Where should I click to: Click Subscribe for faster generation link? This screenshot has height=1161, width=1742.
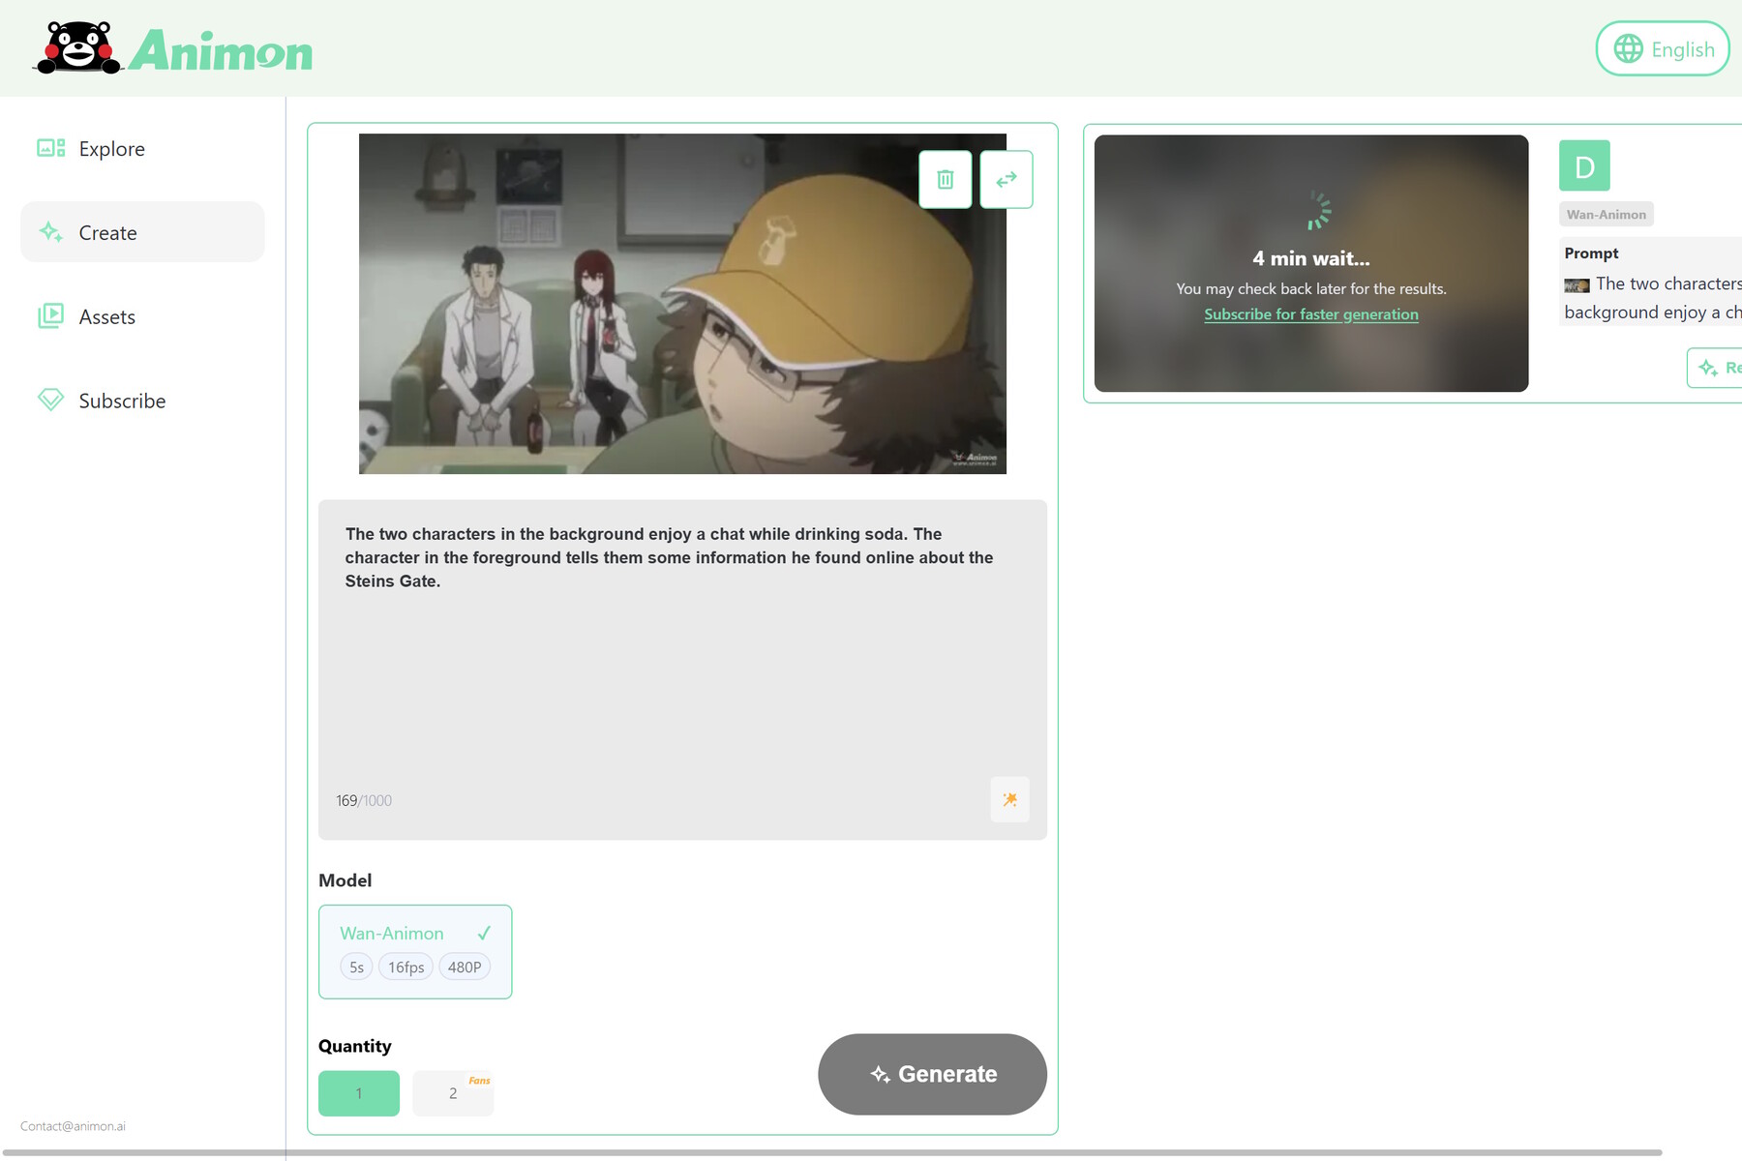pos(1310,313)
